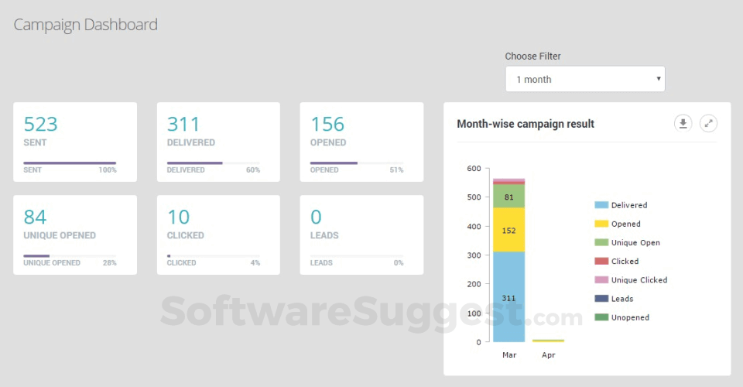The height and width of the screenshot is (387, 743).
Task: Toggle the Unopened legend entry
Action: click(x=621, y=317)
